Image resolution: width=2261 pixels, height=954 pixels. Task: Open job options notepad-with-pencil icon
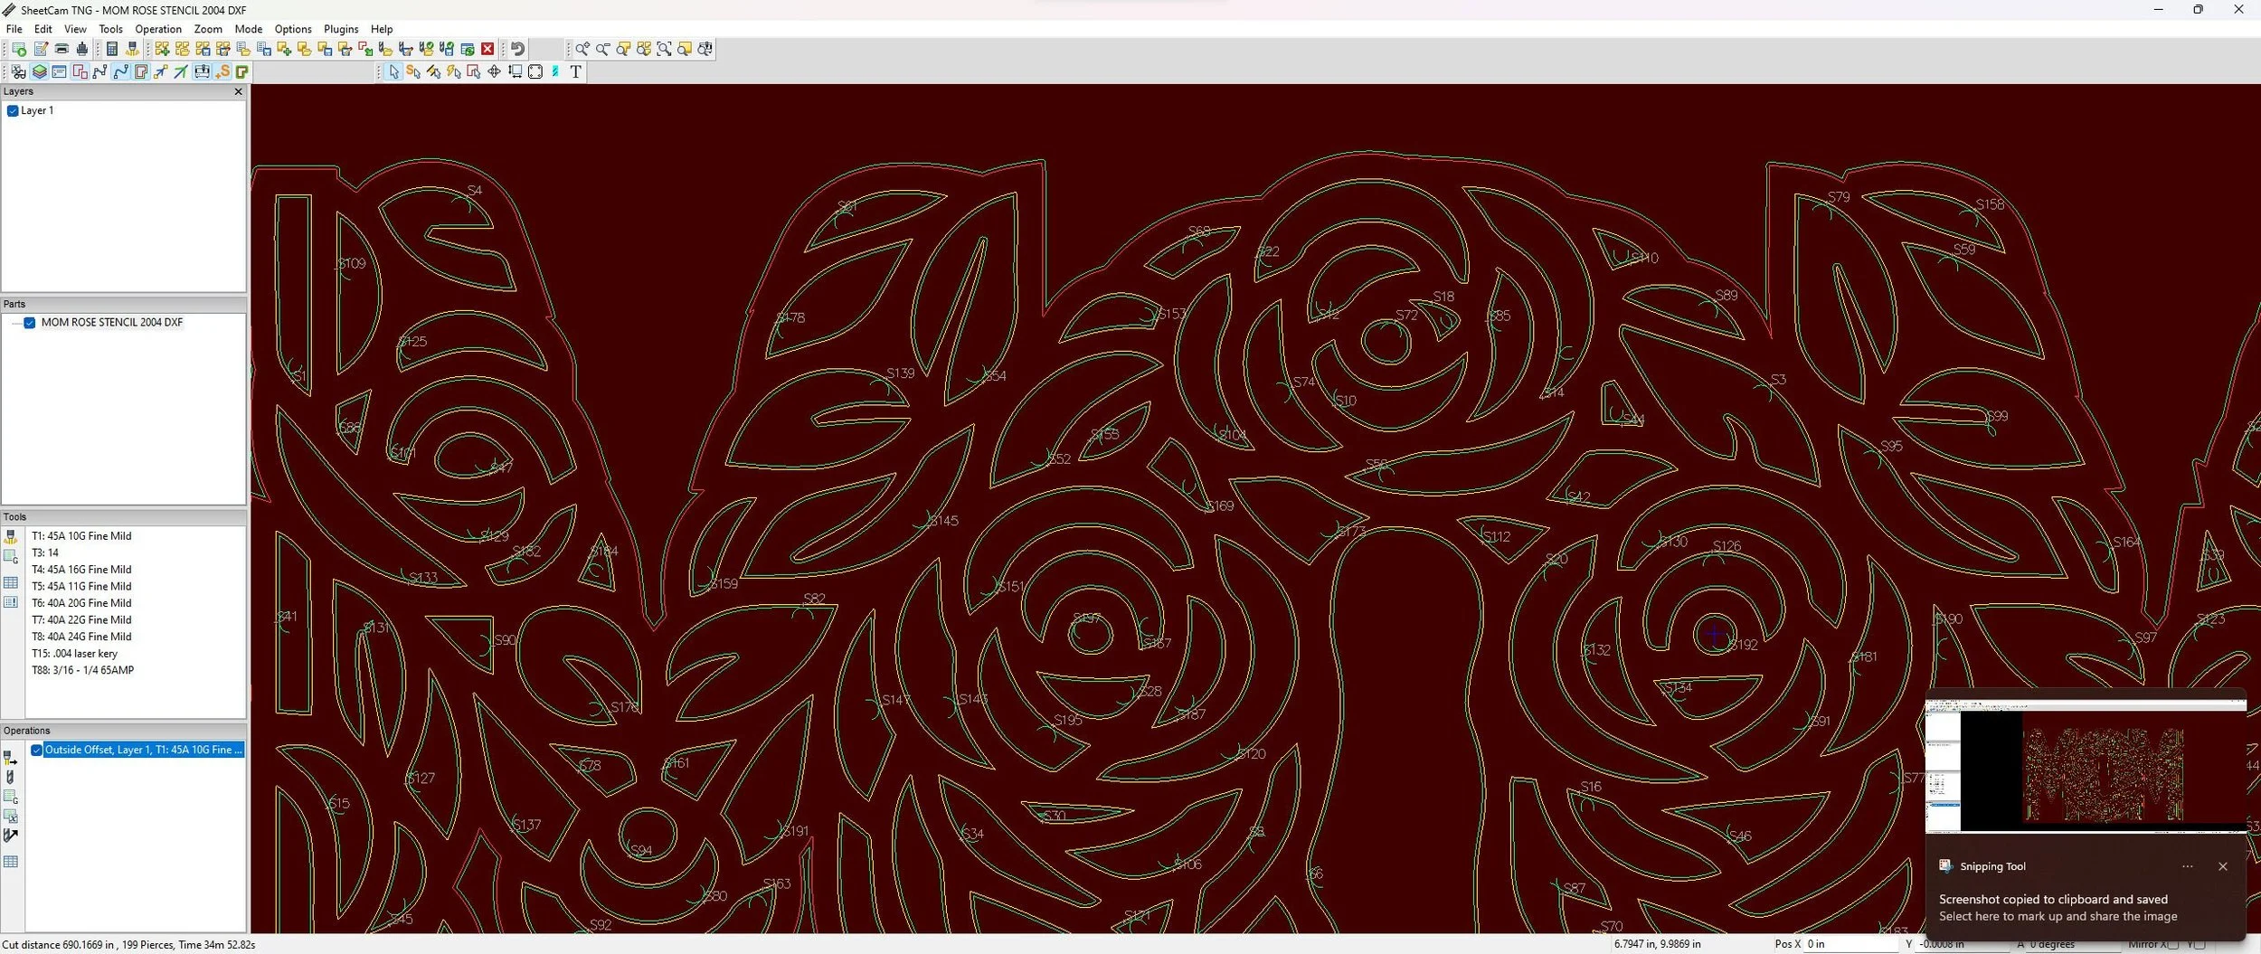(x=41, y=49)
